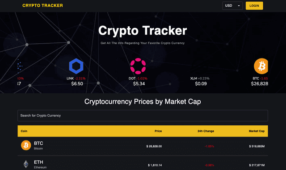This screenshot has width=286, height=170.
Task: Click the CRYPTO TRACKER logo link
Action: pyautogui.click(x=42, y=6)
